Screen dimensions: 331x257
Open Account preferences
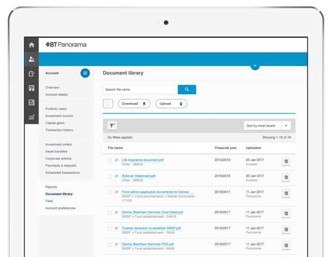pyautogui.click(x=61, y=208)
